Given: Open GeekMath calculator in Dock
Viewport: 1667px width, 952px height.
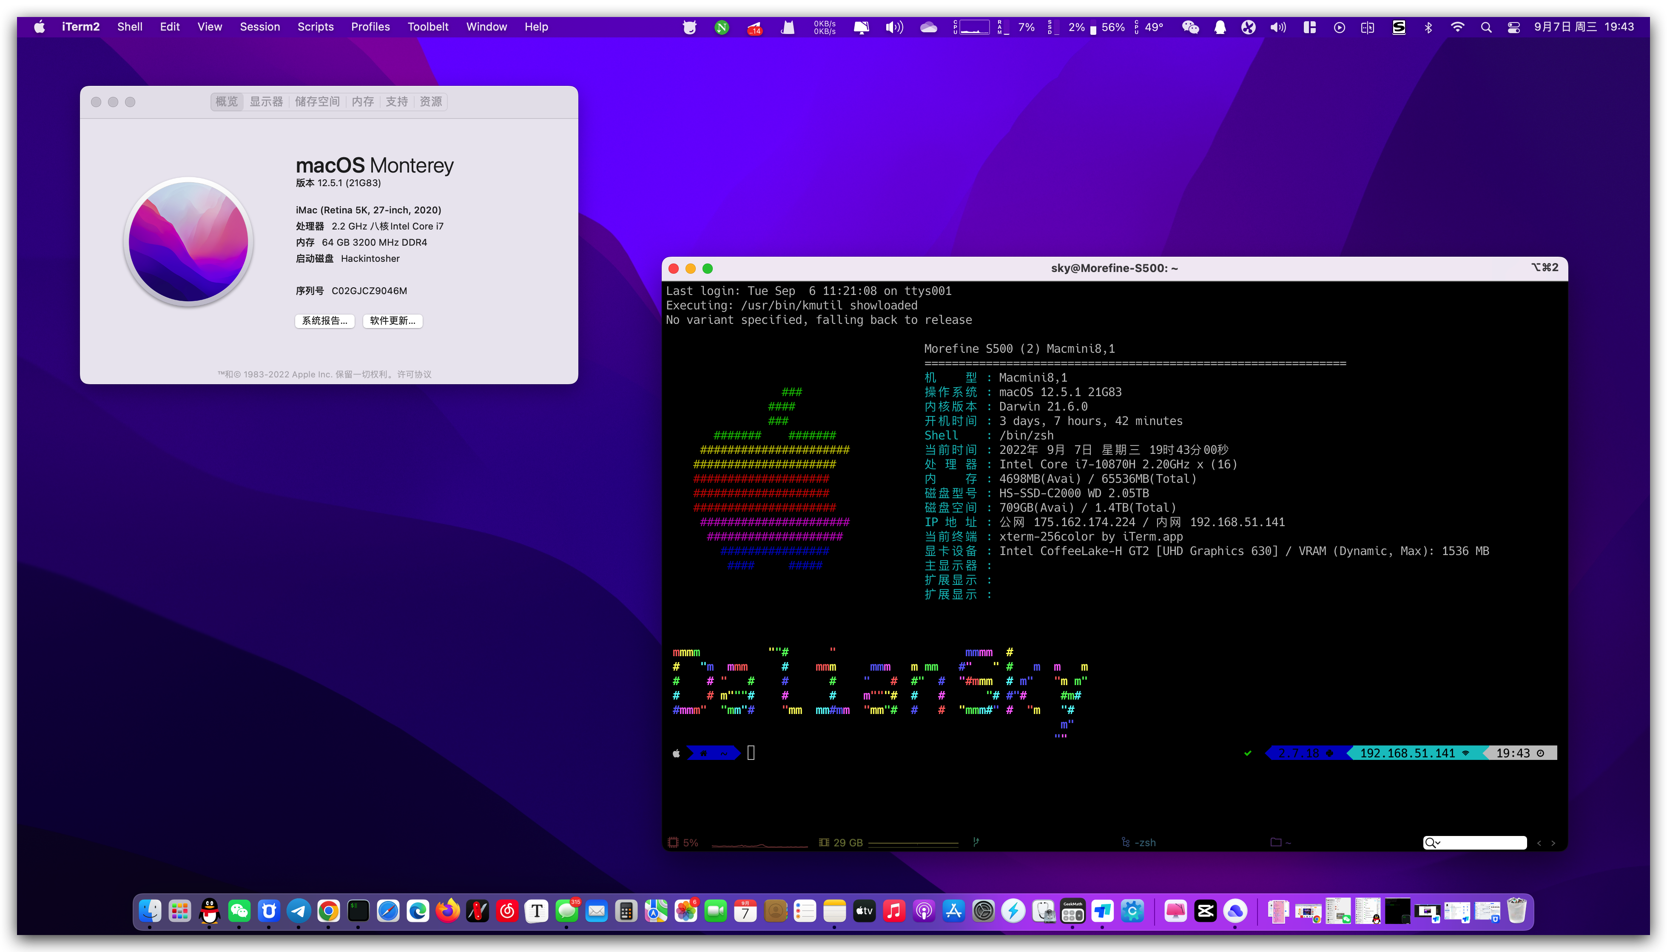Looking at the screenshot, I should tap(1072, 911).
